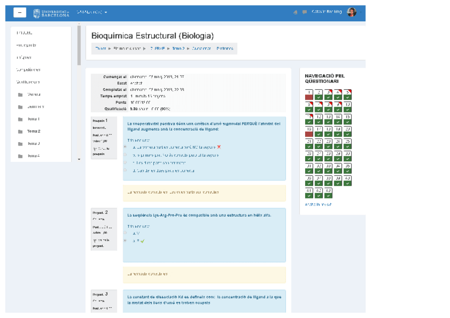Image resolution: width=450 pixels, height=318 pixels.
Task: Open the Qualificacions item in sidebar
Action: [28, 82]
